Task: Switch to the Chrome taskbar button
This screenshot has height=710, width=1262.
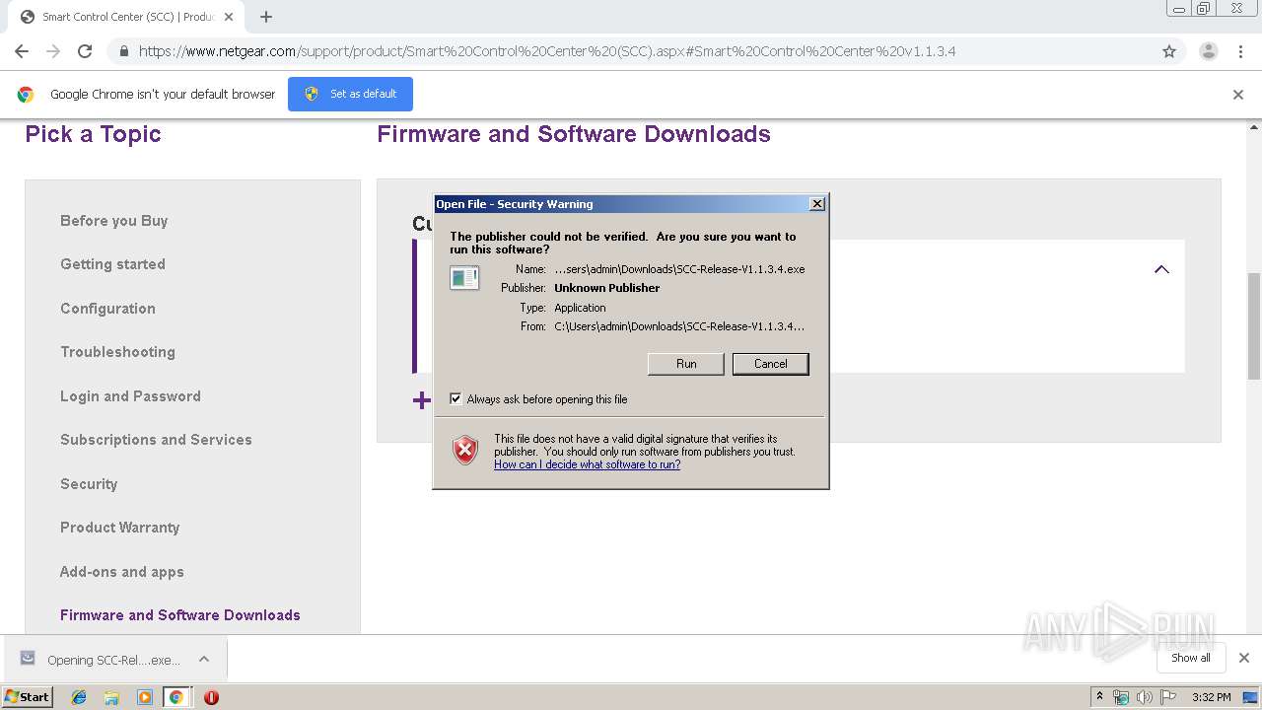Action: pos(176,697)
